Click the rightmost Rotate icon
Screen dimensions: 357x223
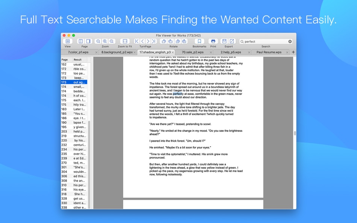185,41
